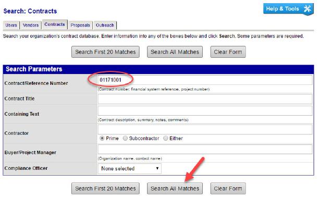Click the Contractor field label
319x198 pixels.
17,133
